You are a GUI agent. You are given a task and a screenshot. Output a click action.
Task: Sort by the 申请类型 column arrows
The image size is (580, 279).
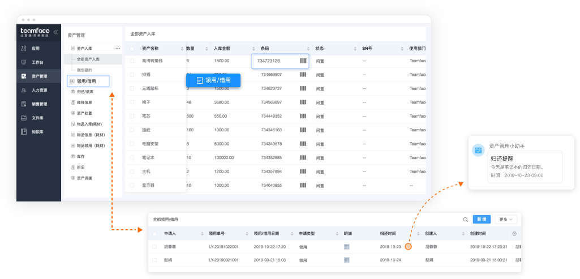(x=337, y=234)
